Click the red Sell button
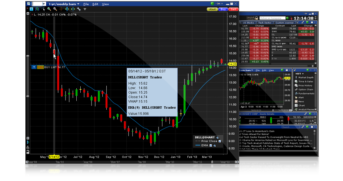Image resolution: width=343 pixels, height=181 pixels. pos(234,9)
